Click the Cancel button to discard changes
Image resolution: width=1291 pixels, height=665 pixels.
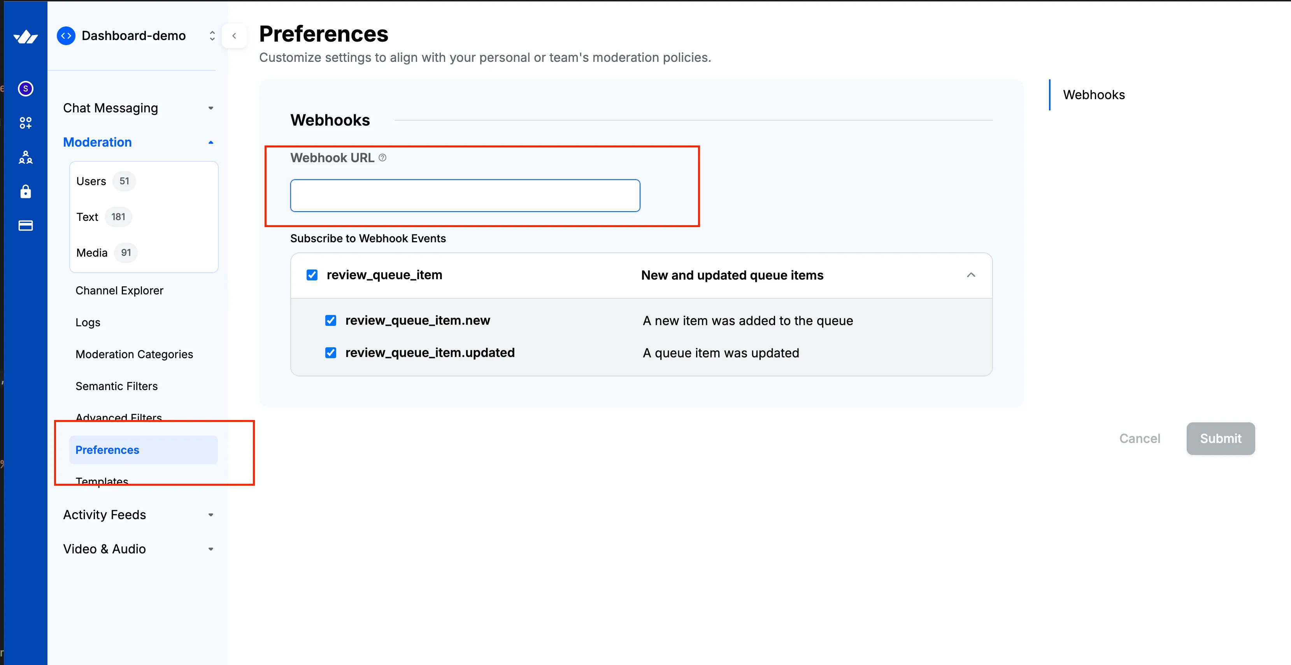point(1139,439)
